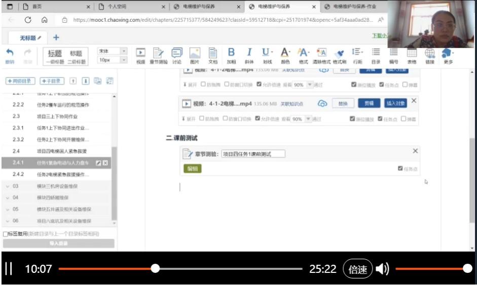Toggle the 标签复用 checkbox
Image resolution: width=477 pixels, height=285 pixels.
tap(6, 234)
